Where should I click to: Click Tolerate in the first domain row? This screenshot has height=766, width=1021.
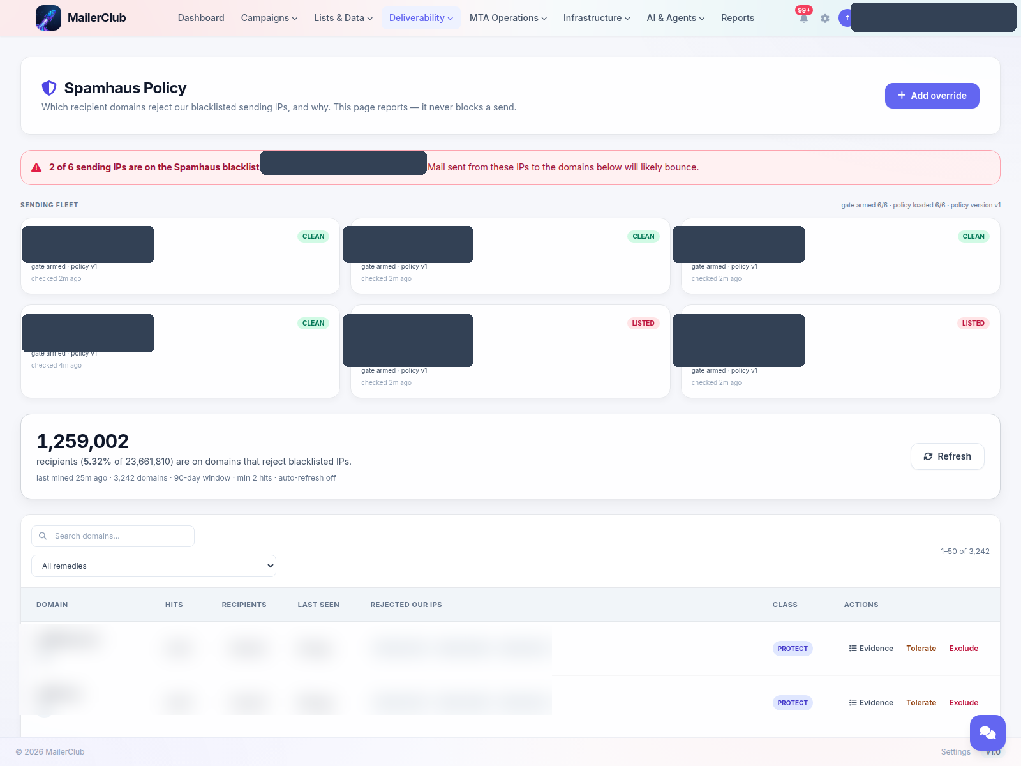(x=921, y=649)
